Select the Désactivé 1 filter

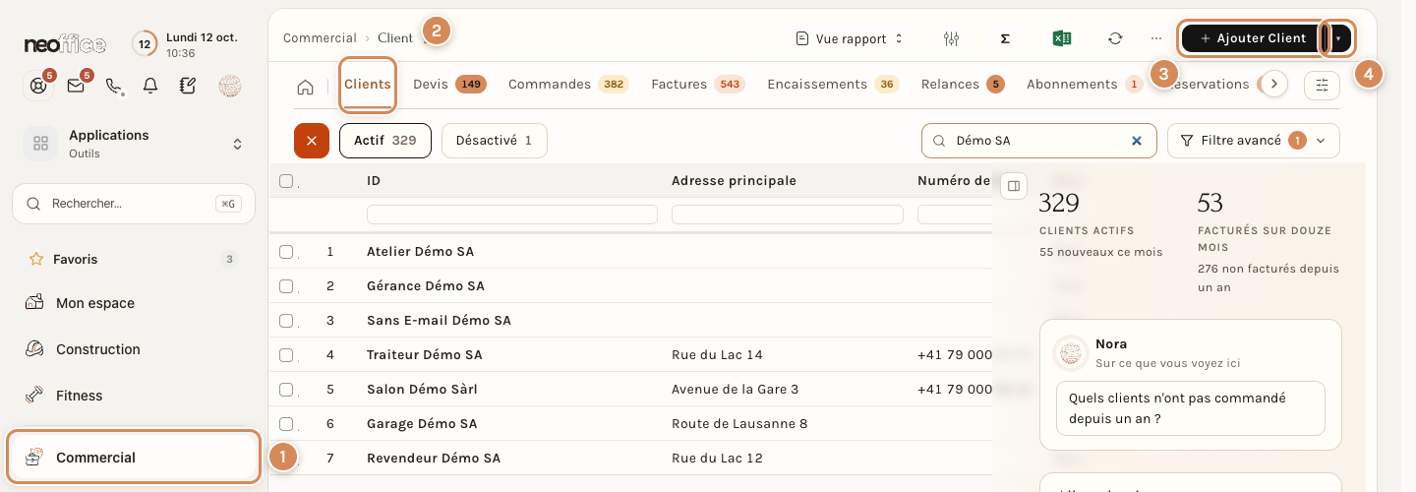click(494, 141)
